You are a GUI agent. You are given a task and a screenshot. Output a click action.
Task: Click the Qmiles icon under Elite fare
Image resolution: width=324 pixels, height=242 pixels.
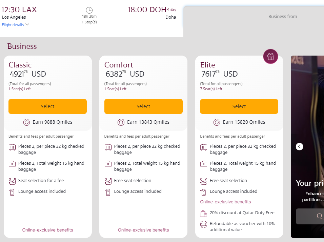coord(217,122)
